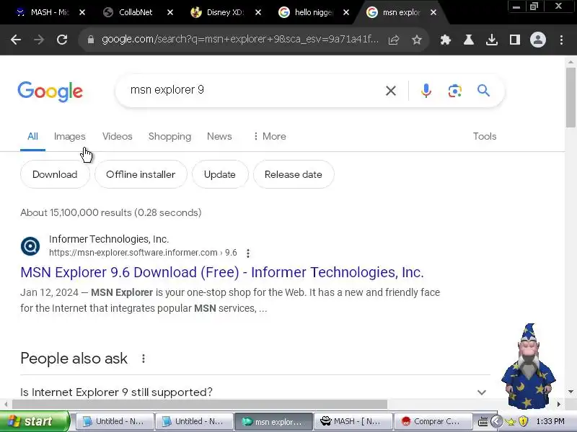Open the News search tab
This screenshot has height=432, width=577.
pyautogui.click(x=219, y=136)
